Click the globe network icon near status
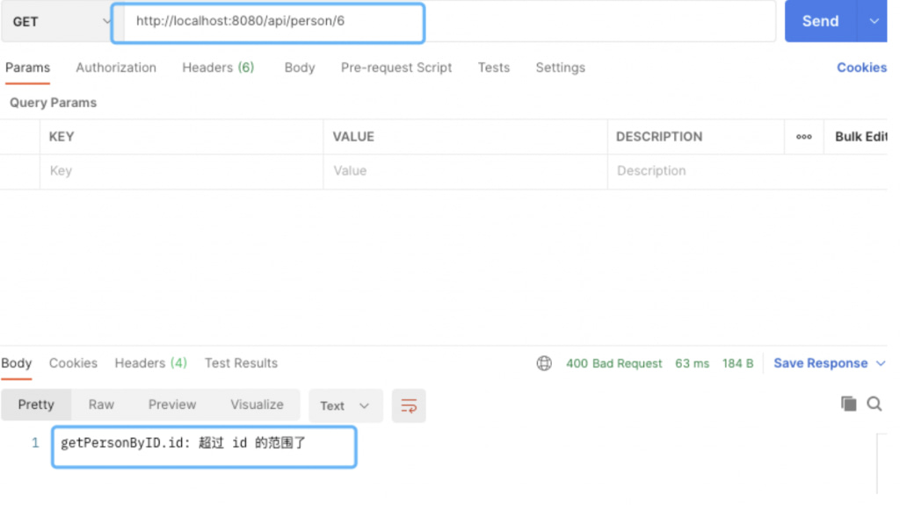Viewport: 900px width, 516px height. click(544, 363)
